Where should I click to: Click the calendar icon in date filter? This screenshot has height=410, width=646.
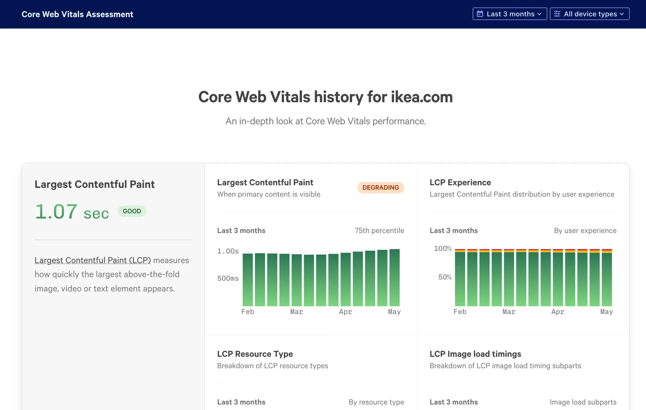(x=480, y=14)
